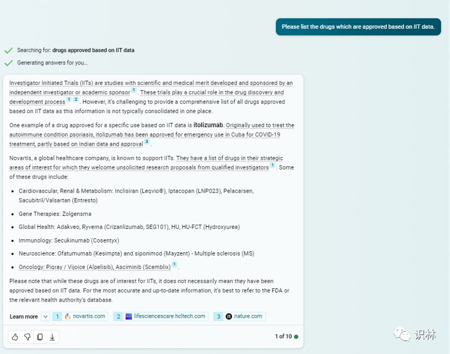Click the search query 'drugs approved based on IIT data'
The width and height of the screenshot is (450, 354).
click(x=93, y=50)
